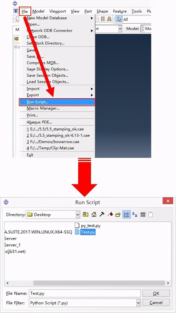Image resolution: width=176 pixels, height=313 pixels.
Task: Expand the File Filter dropdown
Action: point(138,303)
